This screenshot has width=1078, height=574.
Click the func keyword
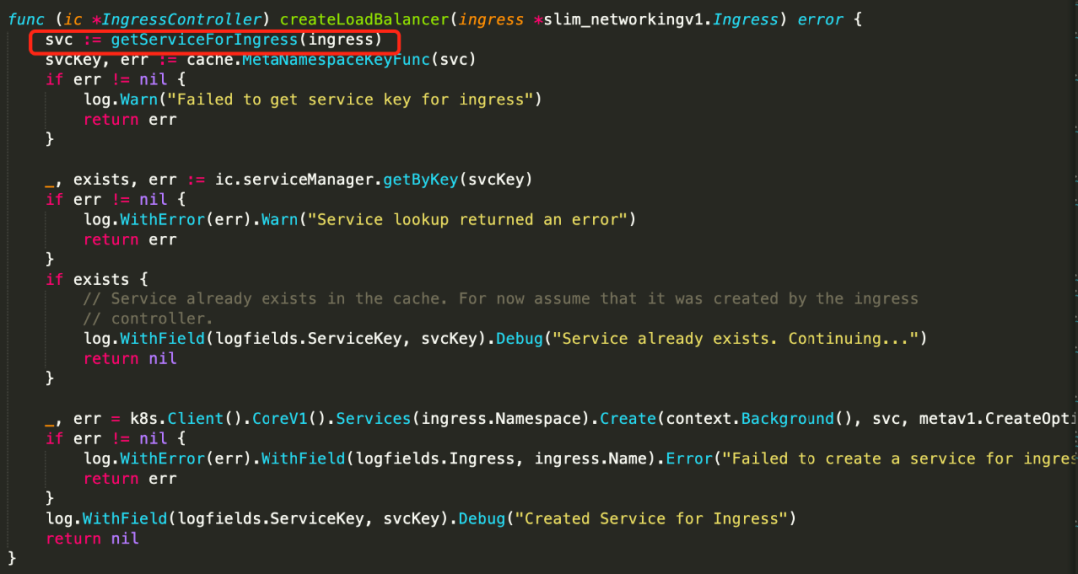(26, 19)
